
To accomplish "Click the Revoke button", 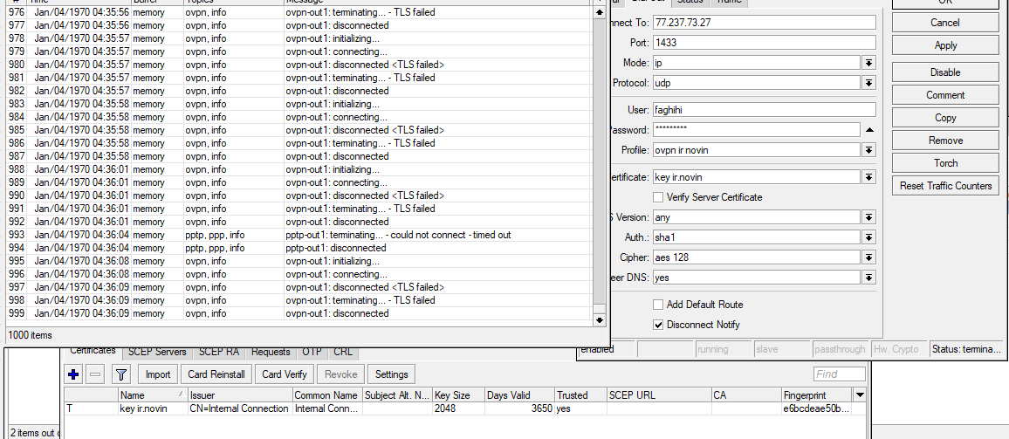I will coord(341,374).
